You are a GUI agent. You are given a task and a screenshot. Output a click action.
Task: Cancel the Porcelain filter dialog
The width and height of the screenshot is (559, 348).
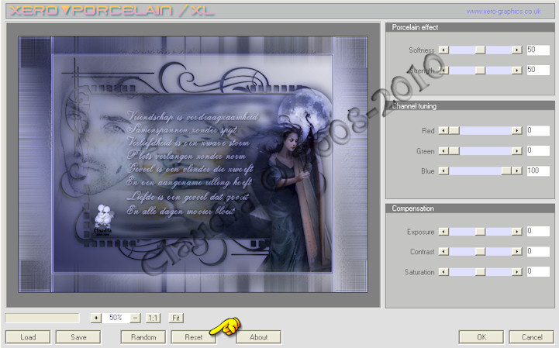click(532, 337)
